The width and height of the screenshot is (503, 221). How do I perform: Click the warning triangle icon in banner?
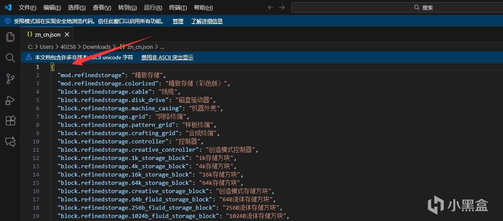(x=29, y=58)
